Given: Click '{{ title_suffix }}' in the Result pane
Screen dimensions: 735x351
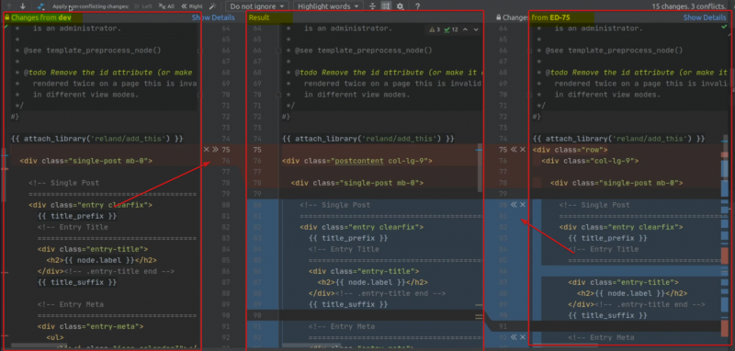Looking at the screenshot, I should coord(348,304).
